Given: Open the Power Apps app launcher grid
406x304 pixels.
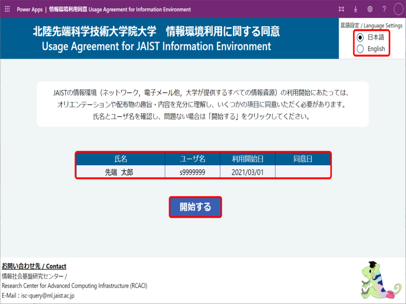Looking at the screenshot, I should coord(7,9).
